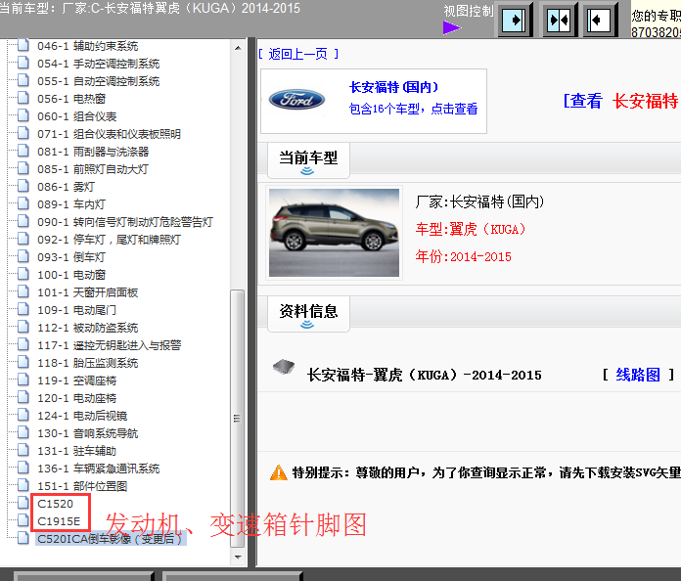Select 100-1 电动窗 in tree
The image size is (681, 581).
(x=71, y=275)
